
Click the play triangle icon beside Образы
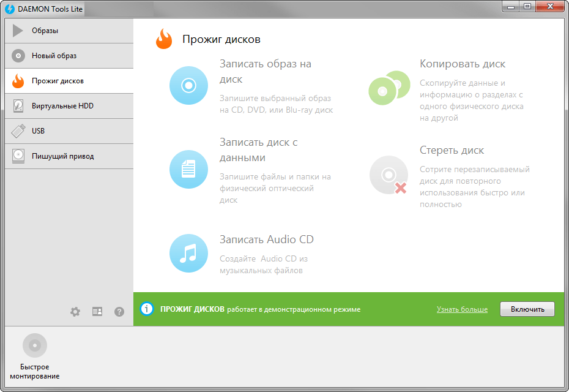[x=18, y=31]
